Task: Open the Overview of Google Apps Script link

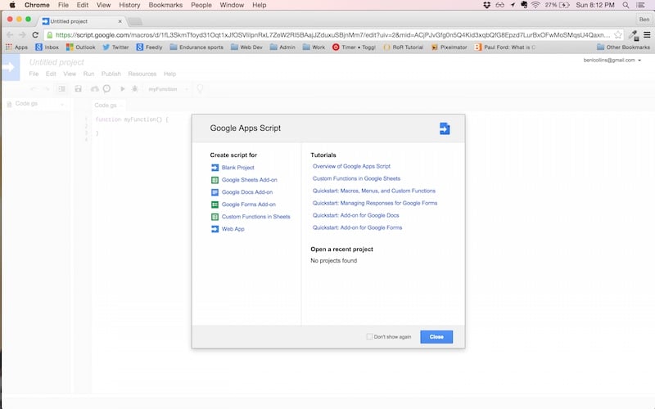Action: [x=351, y=166]
